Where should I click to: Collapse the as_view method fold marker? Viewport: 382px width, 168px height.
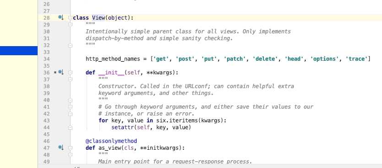point(70,147)
